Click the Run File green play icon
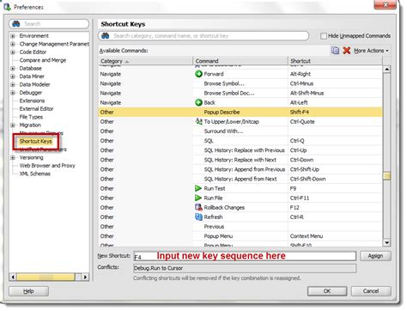This screenshot has height=311, width=407. point(198,198)
